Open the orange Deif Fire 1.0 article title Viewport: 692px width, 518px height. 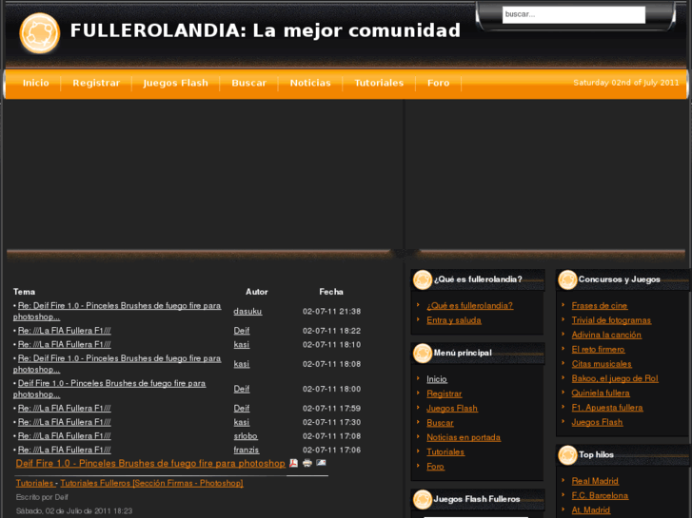point(150,463)
